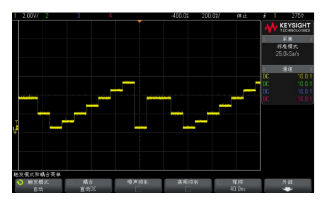Open the 耦合 直流DC coupling selector

pyautogui.click(x=89, y=185)
